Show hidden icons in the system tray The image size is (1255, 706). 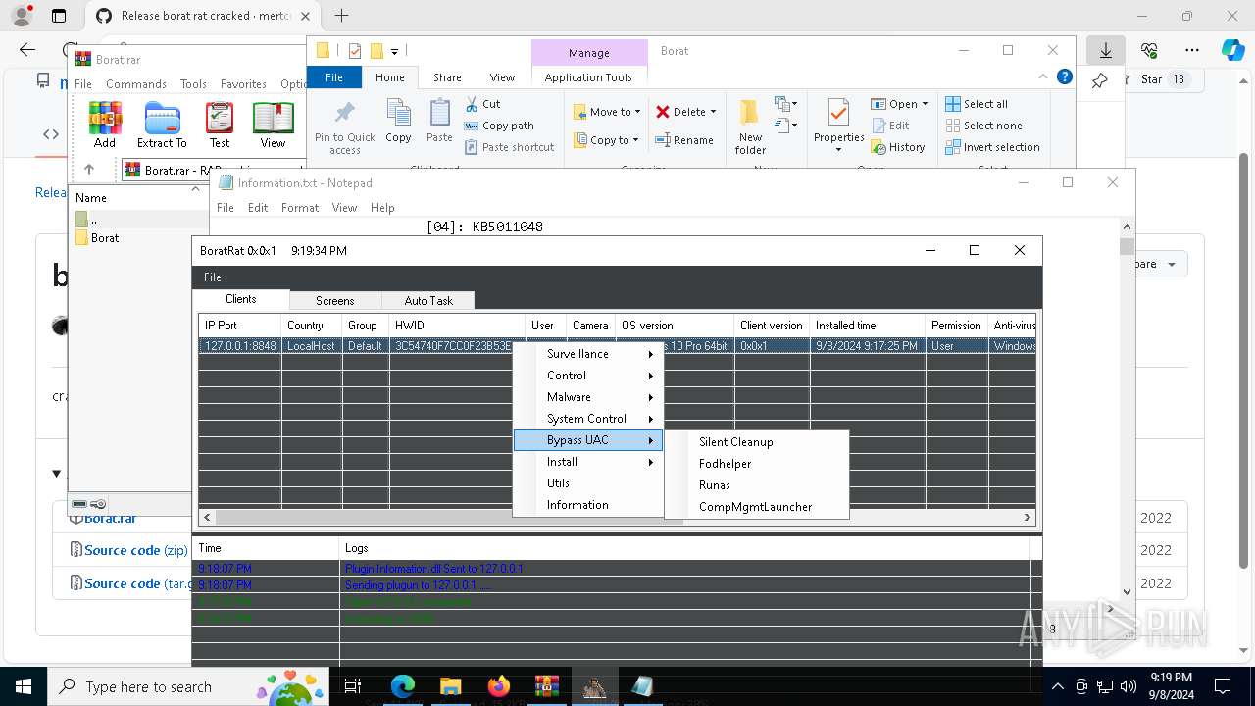(1057, 686)
